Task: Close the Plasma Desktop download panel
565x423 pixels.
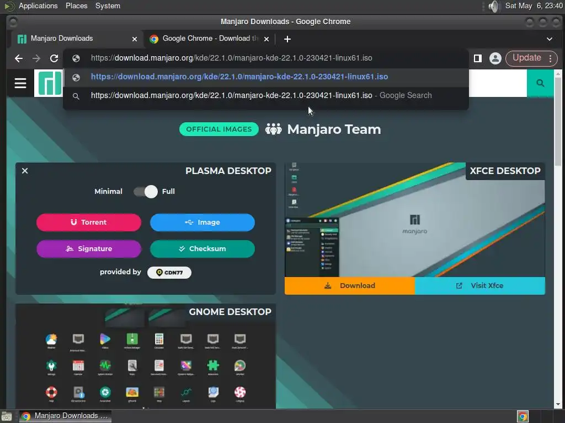Action: 25,171
